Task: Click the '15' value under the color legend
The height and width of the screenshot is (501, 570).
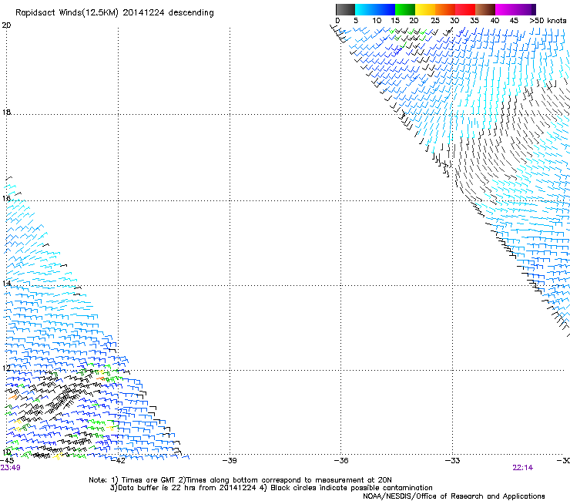Action: point(395,21)
